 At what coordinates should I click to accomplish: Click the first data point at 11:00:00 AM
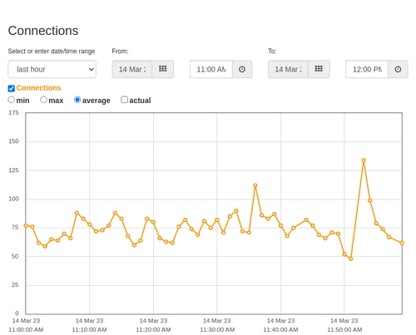pos(26,225)
